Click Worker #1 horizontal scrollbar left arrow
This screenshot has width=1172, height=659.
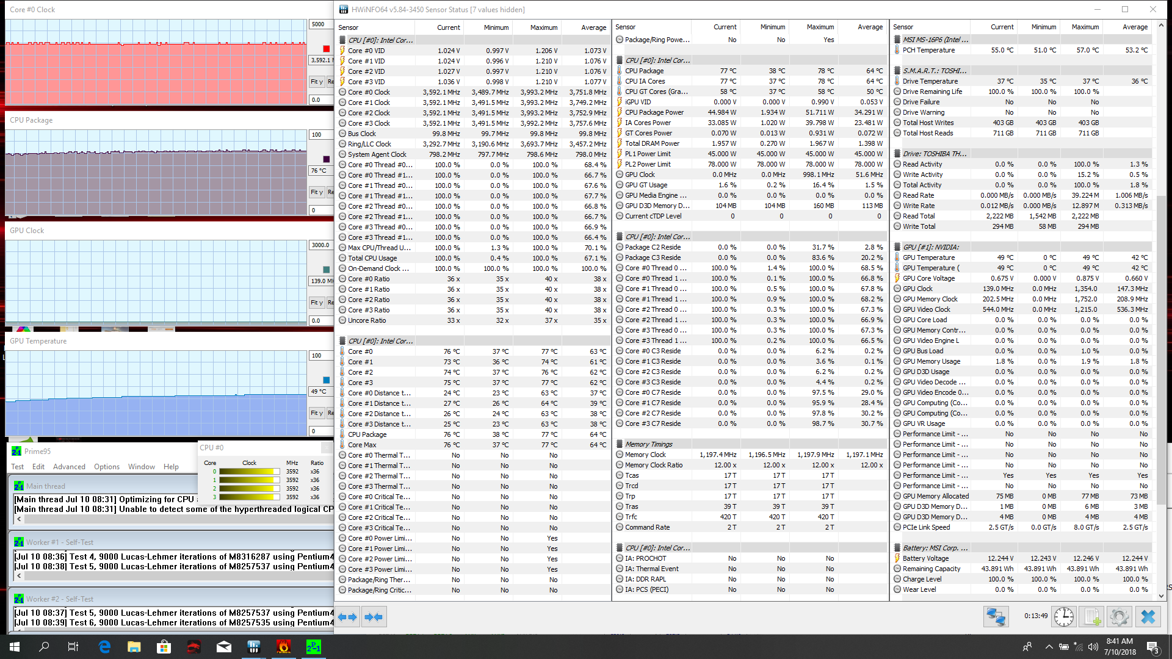click(x=19, y=575)
